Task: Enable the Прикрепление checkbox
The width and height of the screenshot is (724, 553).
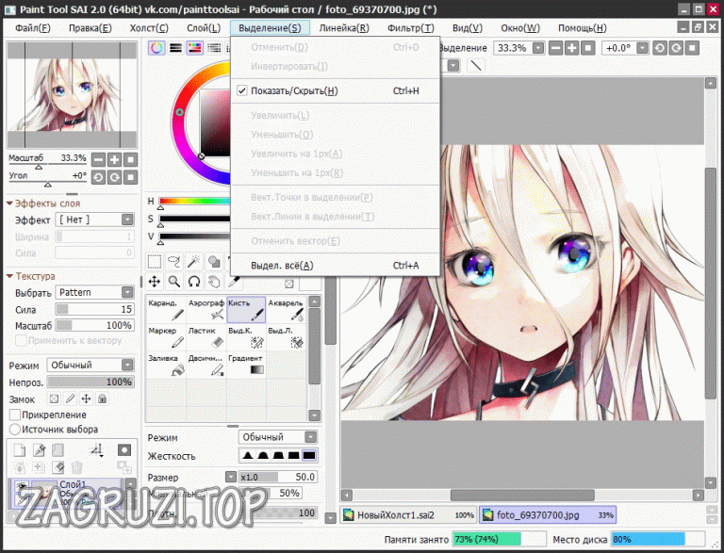Action: (x=15, y=415)
